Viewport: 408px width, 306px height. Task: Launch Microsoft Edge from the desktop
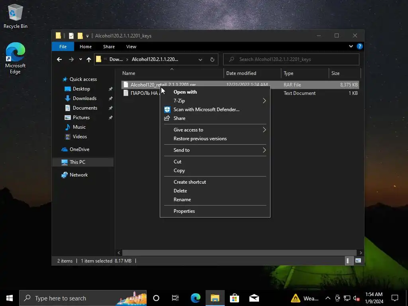[x=16, y=58]
